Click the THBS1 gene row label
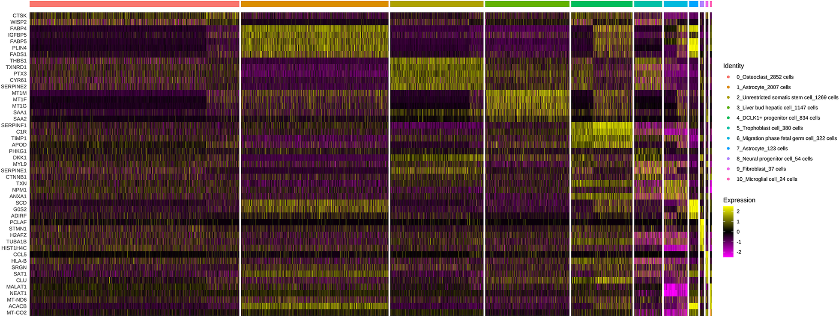839x317 pixels. point(18,61)
